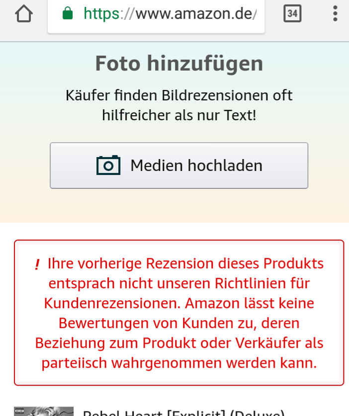Click the Bewertungen von Kunden zu line

click(179, 323)
